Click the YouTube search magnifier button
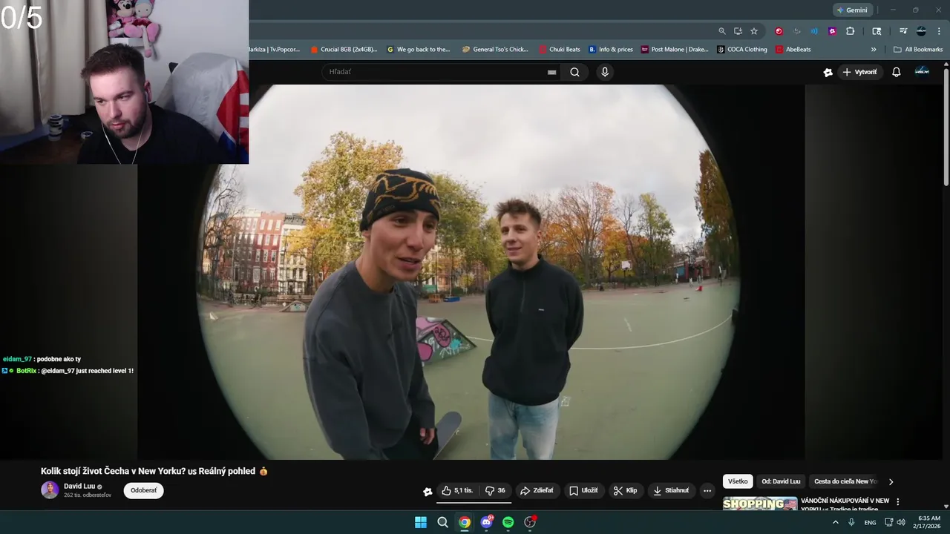Image resolution: width=950 pixels, height=534 pixels. click(574, 72)
